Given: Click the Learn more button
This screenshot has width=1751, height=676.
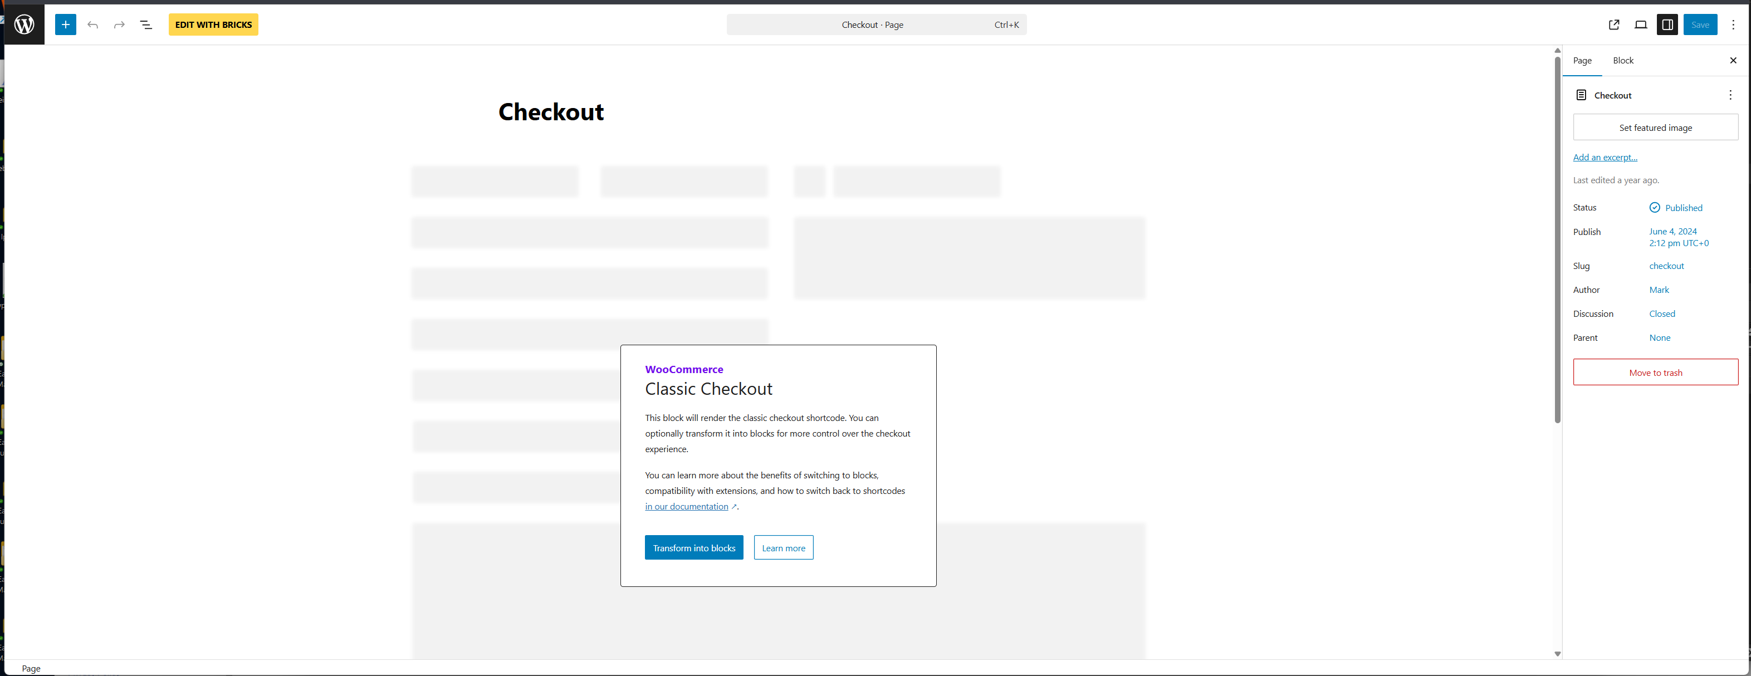Looking at the screenshot, I should click(x=783, y=547).
